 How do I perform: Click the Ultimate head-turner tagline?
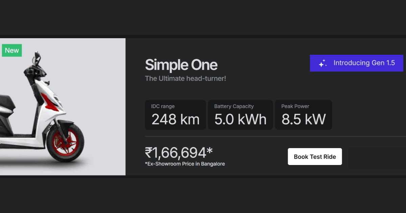185,78
